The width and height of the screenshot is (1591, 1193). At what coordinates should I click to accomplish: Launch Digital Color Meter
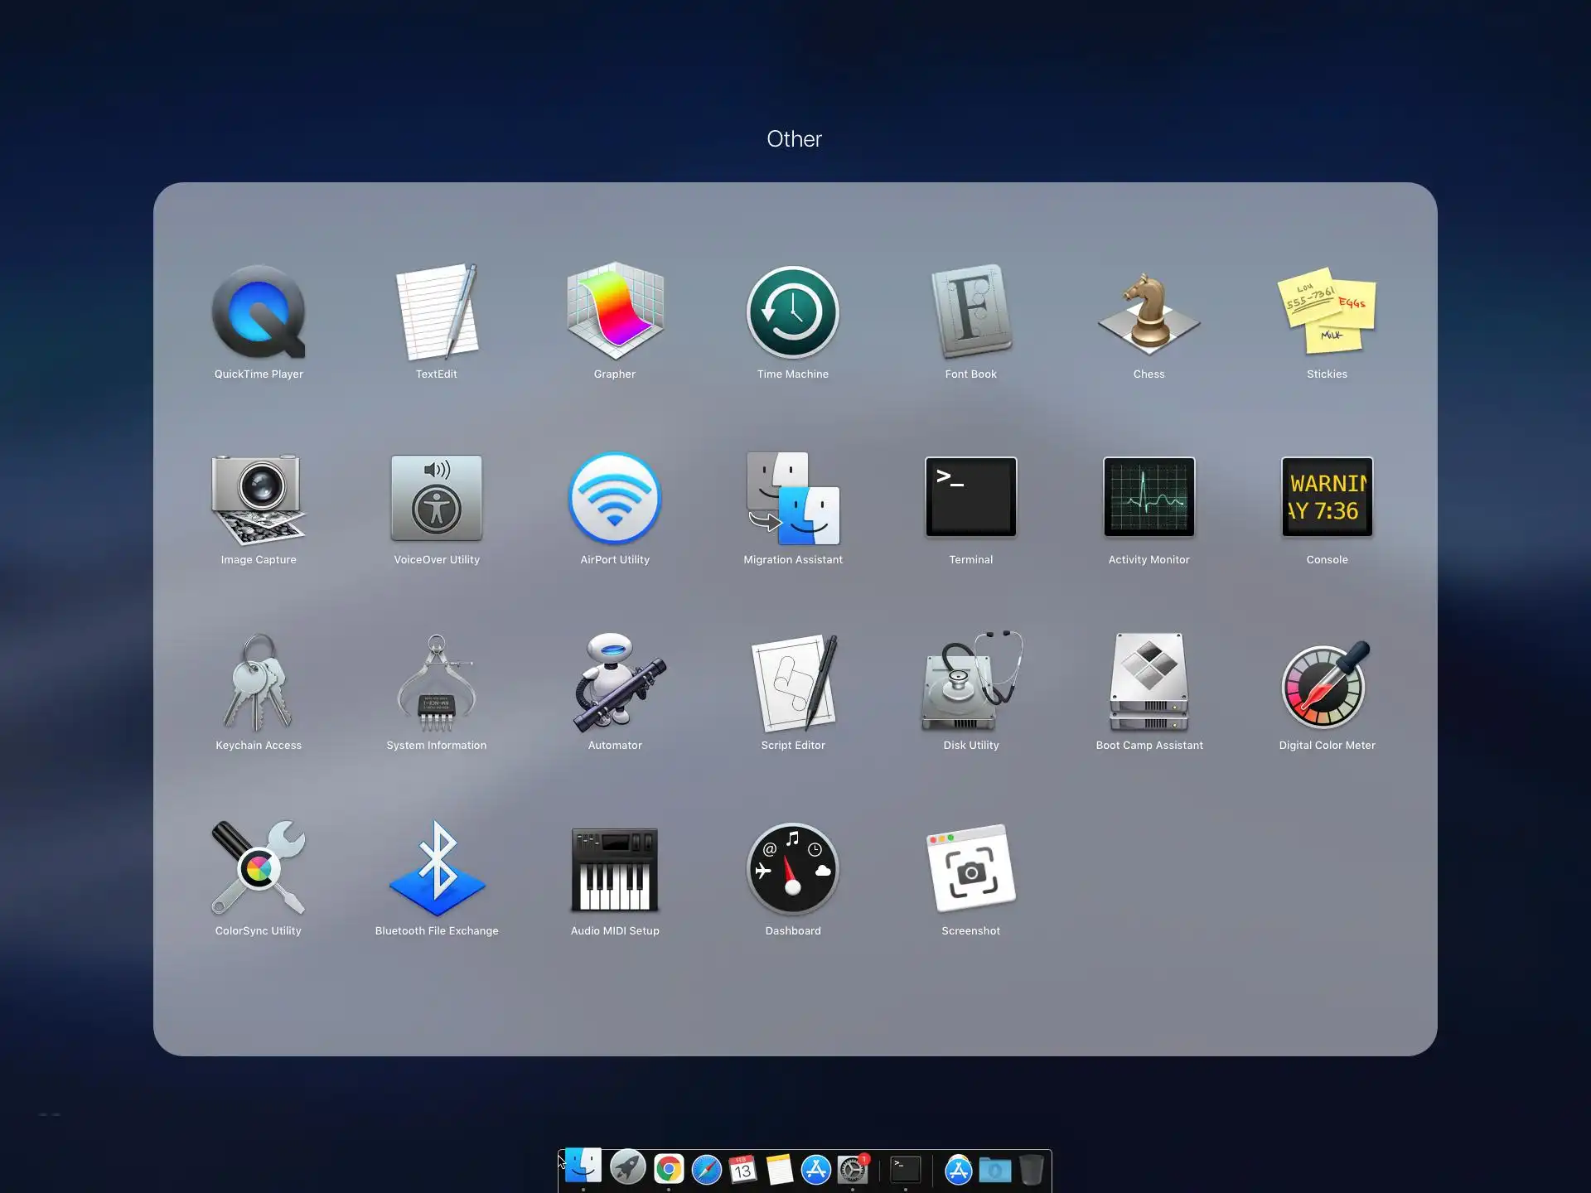[1327, 683]
